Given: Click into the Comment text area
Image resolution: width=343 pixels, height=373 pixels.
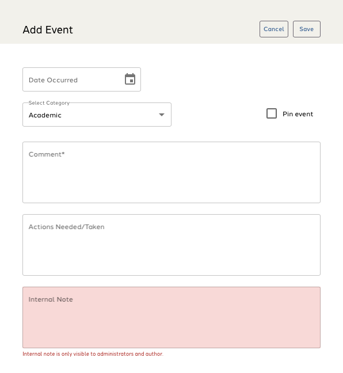Looking at the screenshot, I should (x=171, y=173).
